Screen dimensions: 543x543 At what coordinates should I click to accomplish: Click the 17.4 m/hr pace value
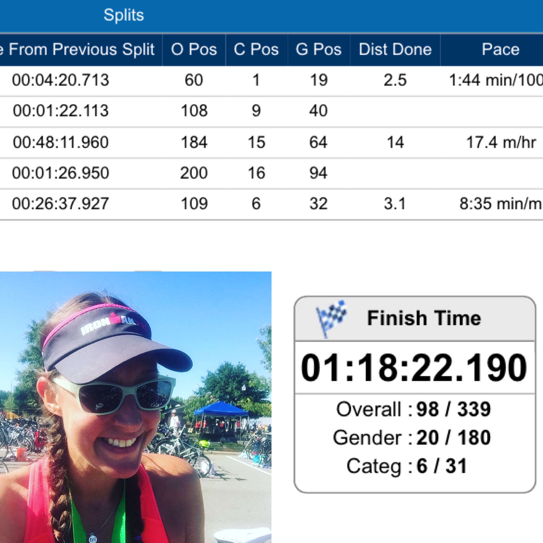pos(501,142)
